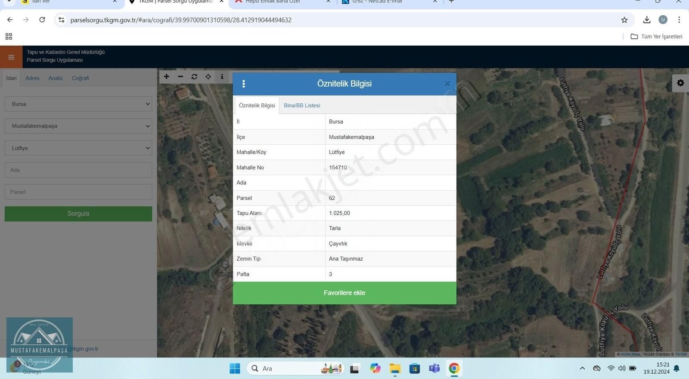Screen dimensions: 689x379
Task: Open Tüm Yer İşaretleri bookmarks folder
Action: (657, 37)
